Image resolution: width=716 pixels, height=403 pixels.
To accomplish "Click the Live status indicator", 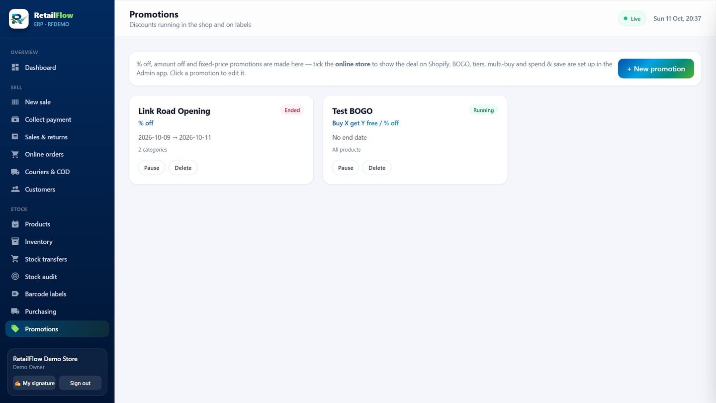I will point(632,18).
